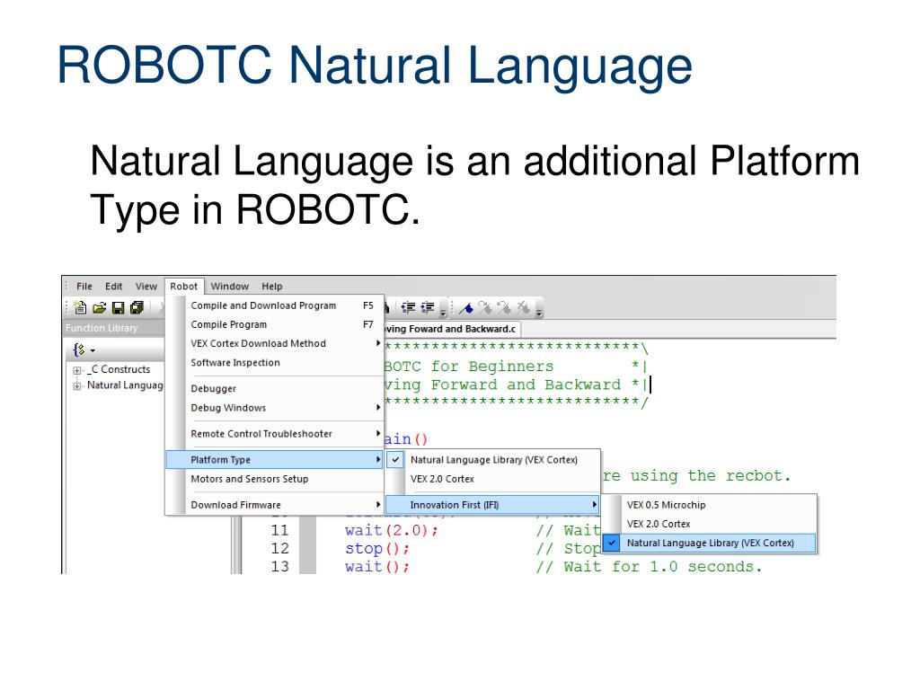Click the Clear All Bookmarks icon
The image size is (920, 690).
coord(523,307)
